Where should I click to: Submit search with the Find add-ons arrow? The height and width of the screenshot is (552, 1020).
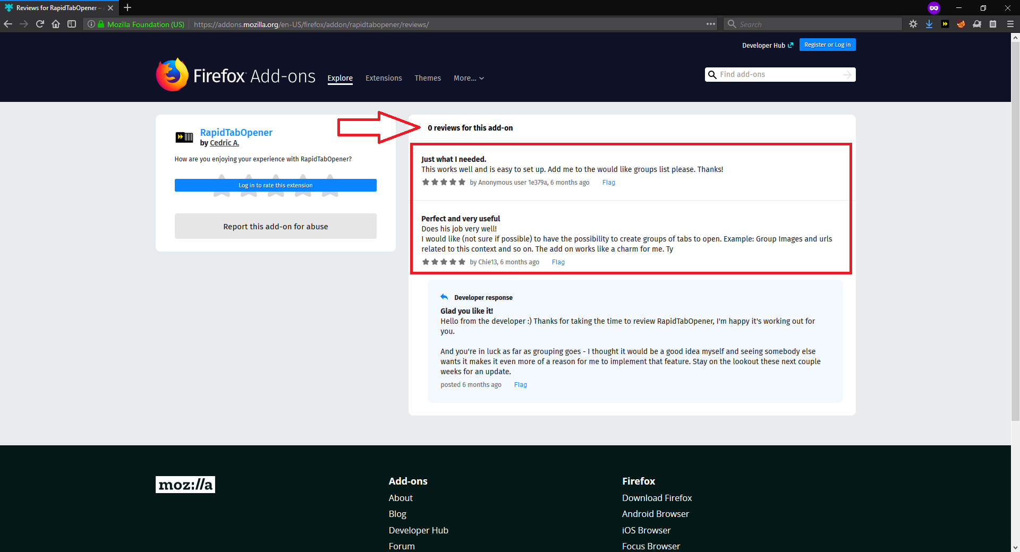pos(846,74)
